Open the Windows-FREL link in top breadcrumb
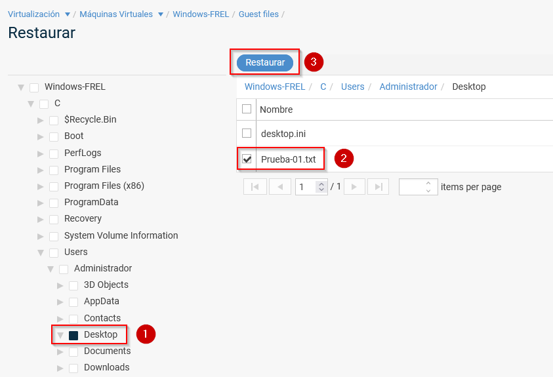This screenshot has height=377, width=553. click(x=201, y=14)
